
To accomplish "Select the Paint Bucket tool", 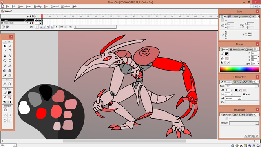I will click(x=10, y=71).
